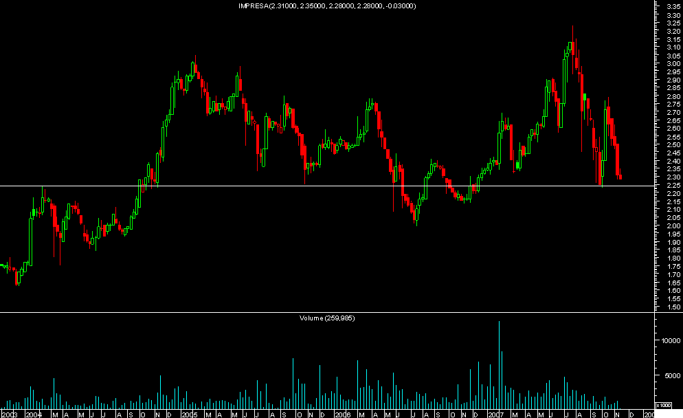Click the 2.05 price axis label
683x418 pixels.
673,218
